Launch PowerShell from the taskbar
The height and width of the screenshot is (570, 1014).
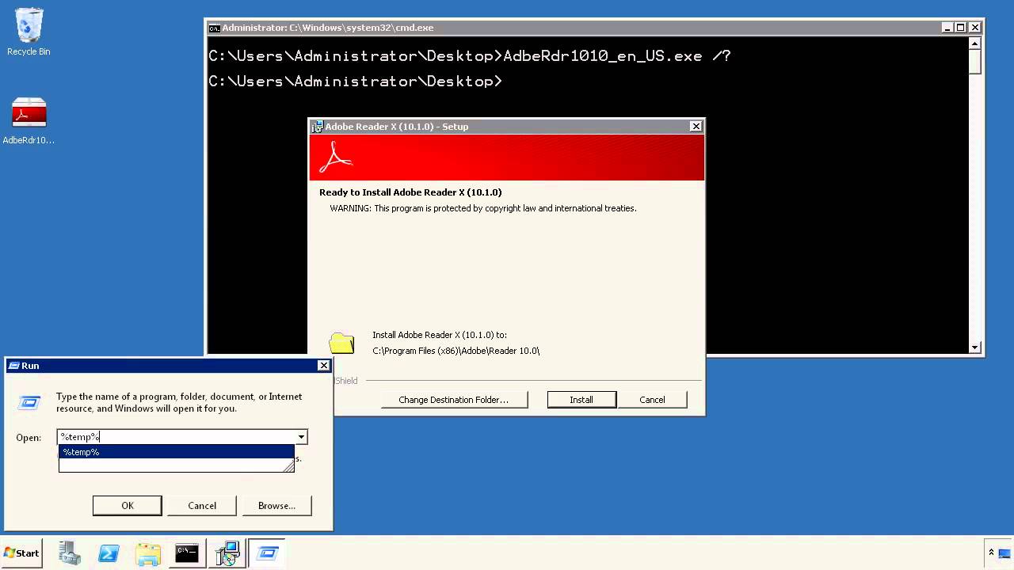109,553
